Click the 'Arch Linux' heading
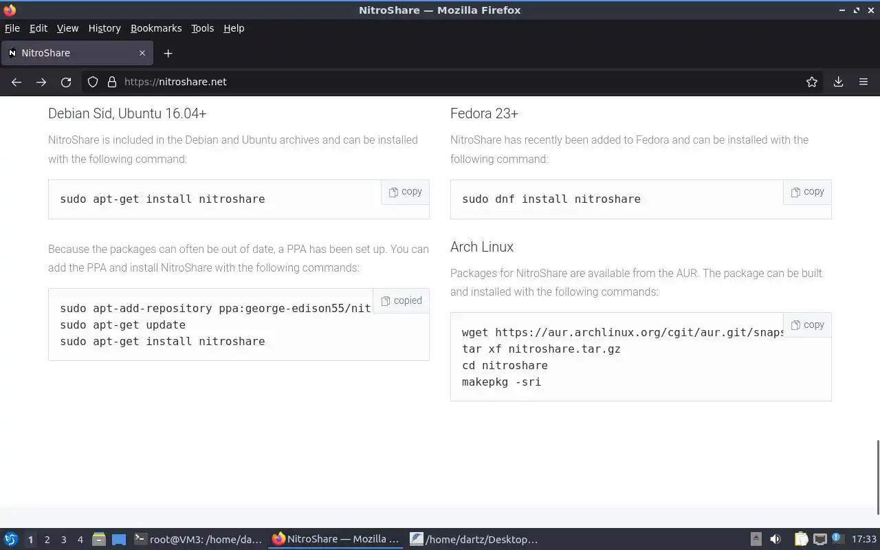This screenshot has width=880, height=550. [482, 247]
